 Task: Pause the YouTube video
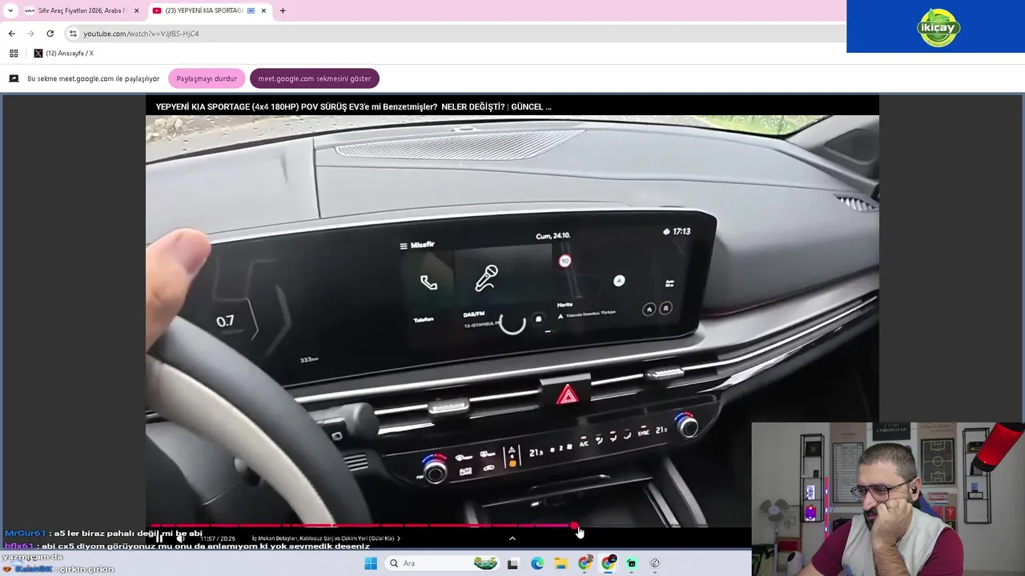tap(159, 538)
